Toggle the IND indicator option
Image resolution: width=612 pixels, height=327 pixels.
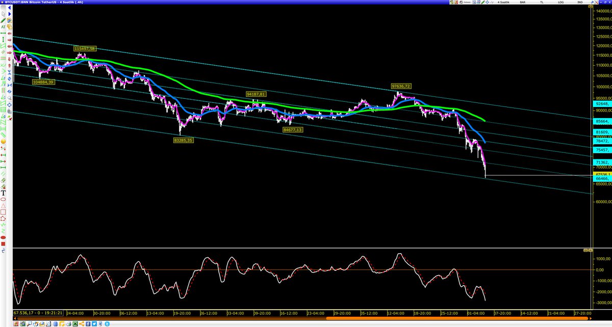[580, 3]
